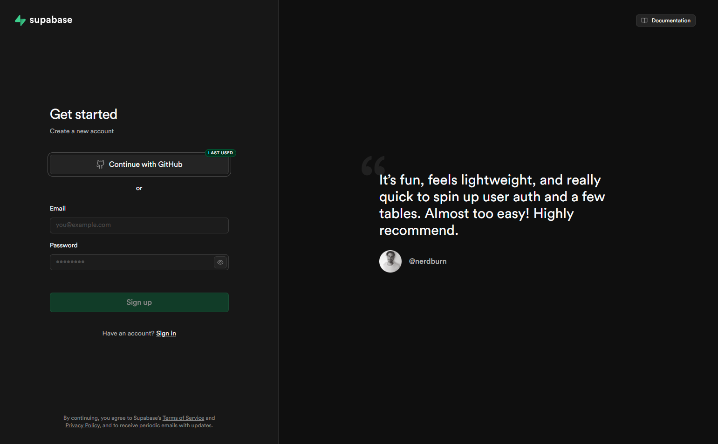Focus the Password input field

[x=131, y=262]
